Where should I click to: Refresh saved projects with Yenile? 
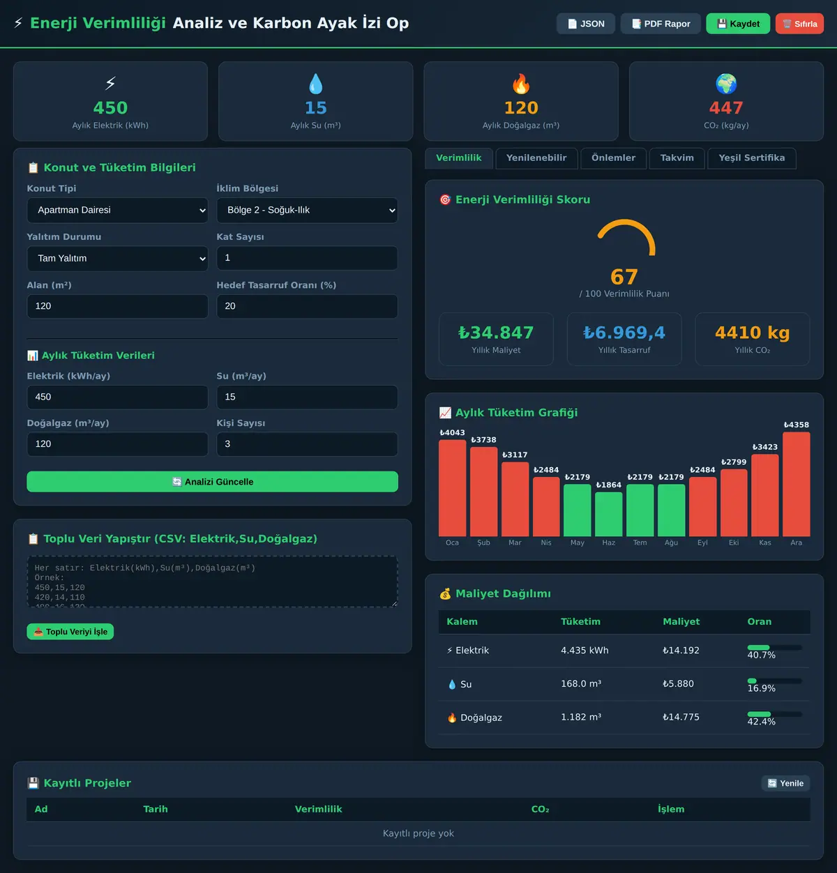tap(785, 783)
